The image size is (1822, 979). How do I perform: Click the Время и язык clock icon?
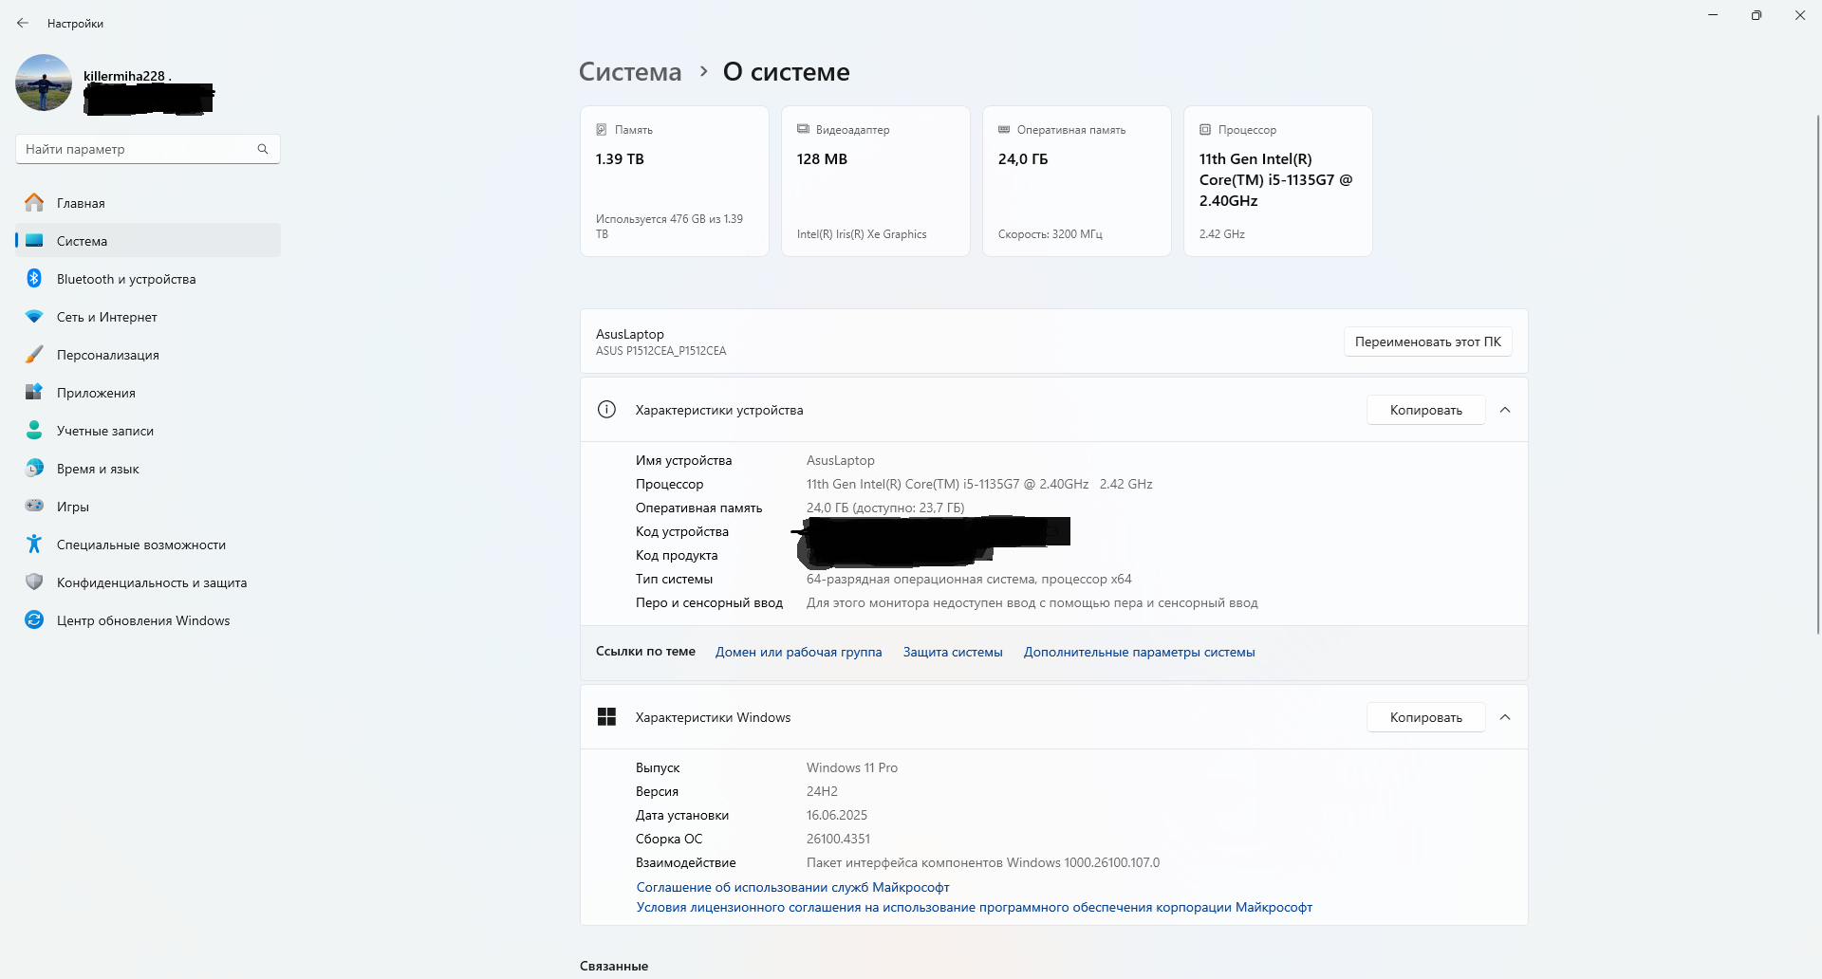click(x=34, y=468)
